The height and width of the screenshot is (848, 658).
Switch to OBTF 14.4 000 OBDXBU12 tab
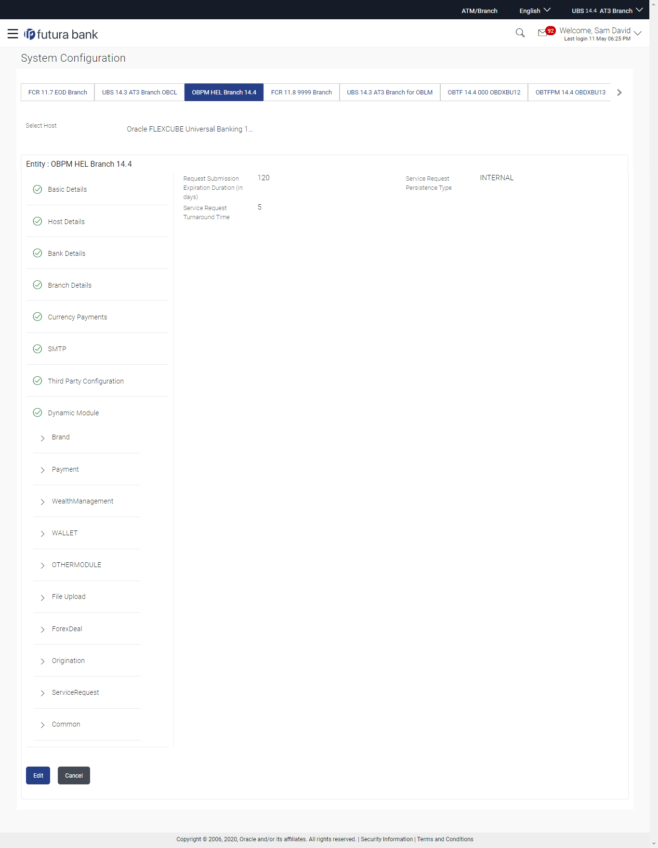[484, 92]
